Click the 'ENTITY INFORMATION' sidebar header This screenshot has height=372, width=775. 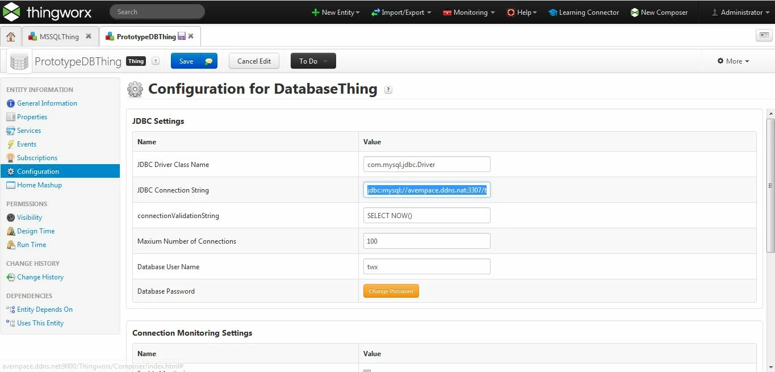pyautogui.click(x=40, y=90)
